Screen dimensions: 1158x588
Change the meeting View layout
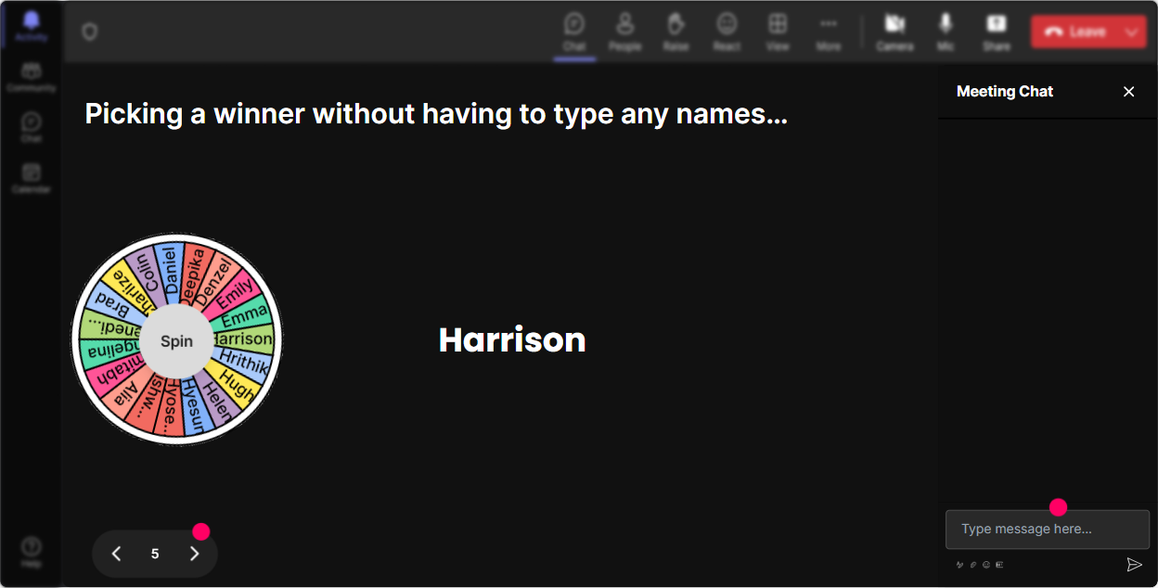[778, 31]
